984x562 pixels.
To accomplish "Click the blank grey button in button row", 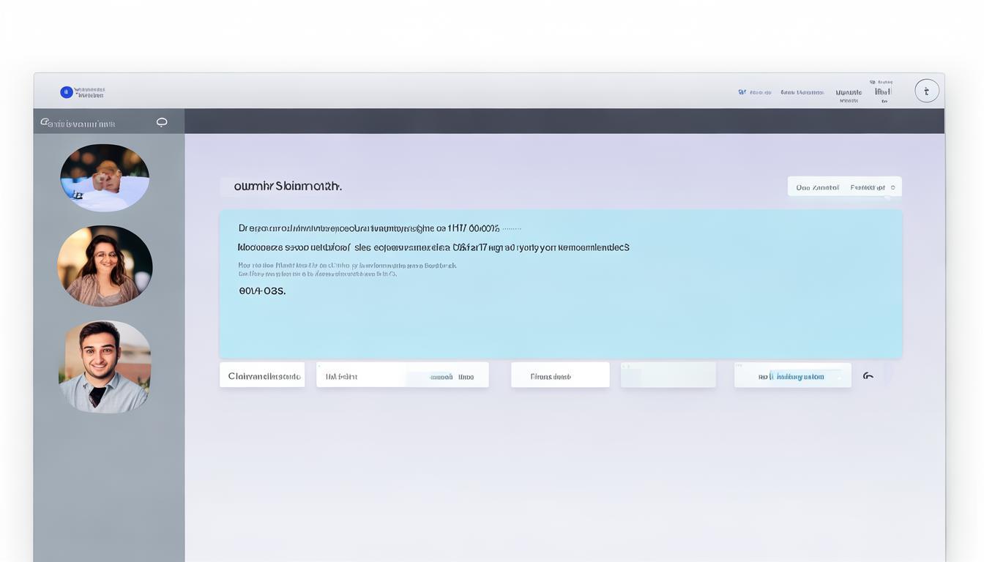I will [668, 375].
